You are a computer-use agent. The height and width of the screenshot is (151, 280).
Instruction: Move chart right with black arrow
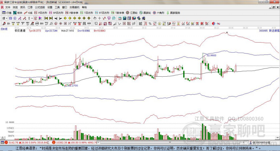point(60,18)
